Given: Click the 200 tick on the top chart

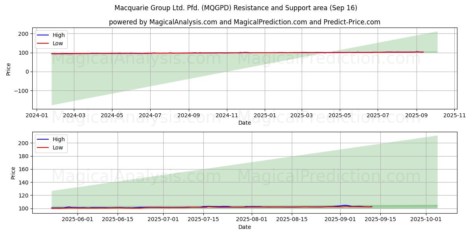Looking at the screenshot, I should pos(24,34).
